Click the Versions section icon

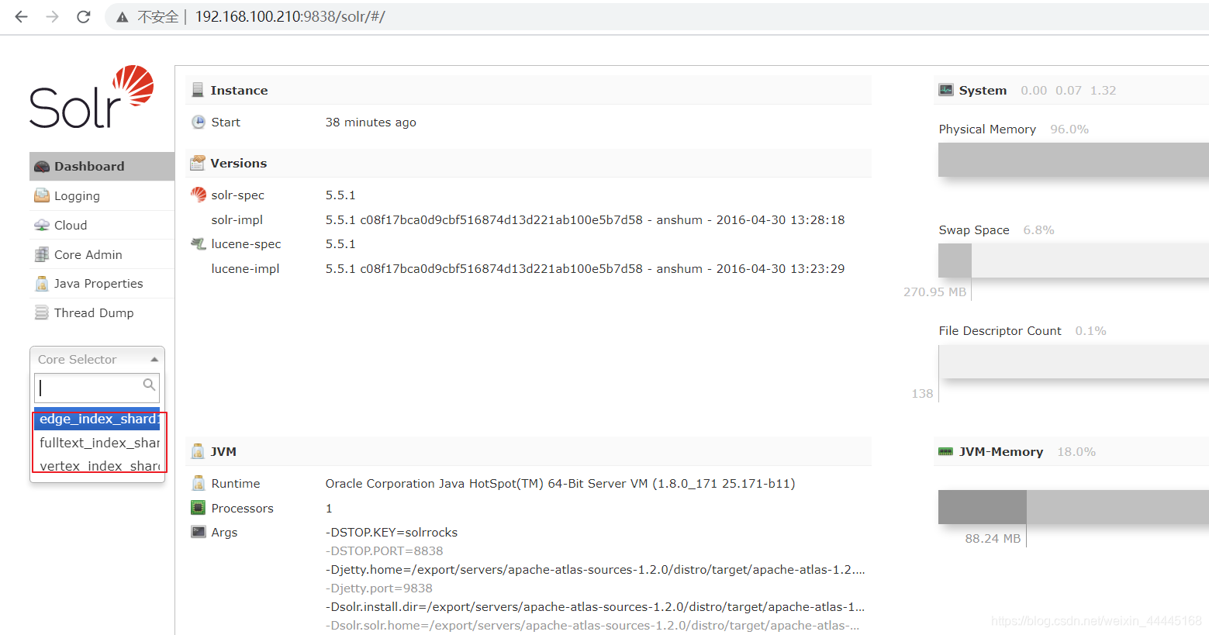(x=198, y=163)
